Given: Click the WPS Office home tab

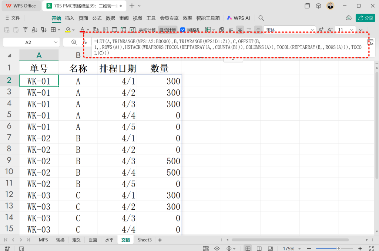Looking at the screenshot, I should 21,6.
